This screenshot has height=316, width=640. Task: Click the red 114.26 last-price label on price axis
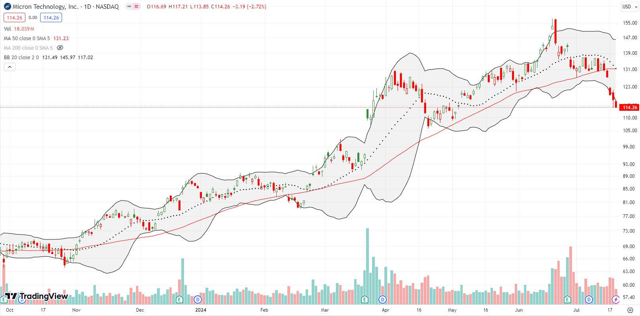tap(630, 107)
